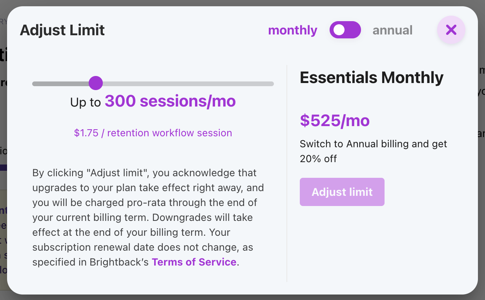
Task: Choose the "annual" billing label
Action: tap(392, 30)
